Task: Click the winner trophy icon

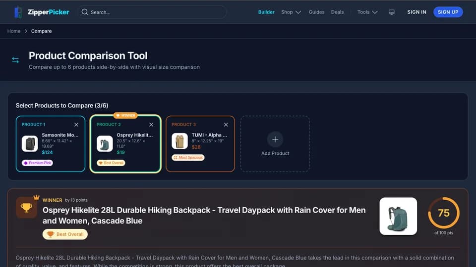Action: coord(26,207)
